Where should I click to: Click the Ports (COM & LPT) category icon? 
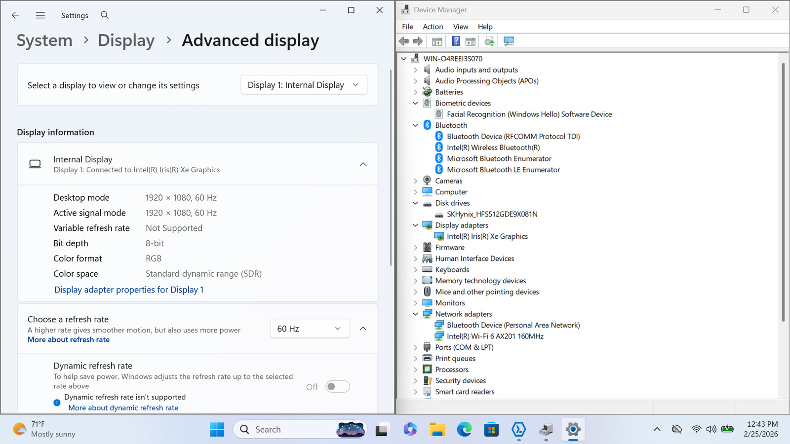(x=427, y=347)
